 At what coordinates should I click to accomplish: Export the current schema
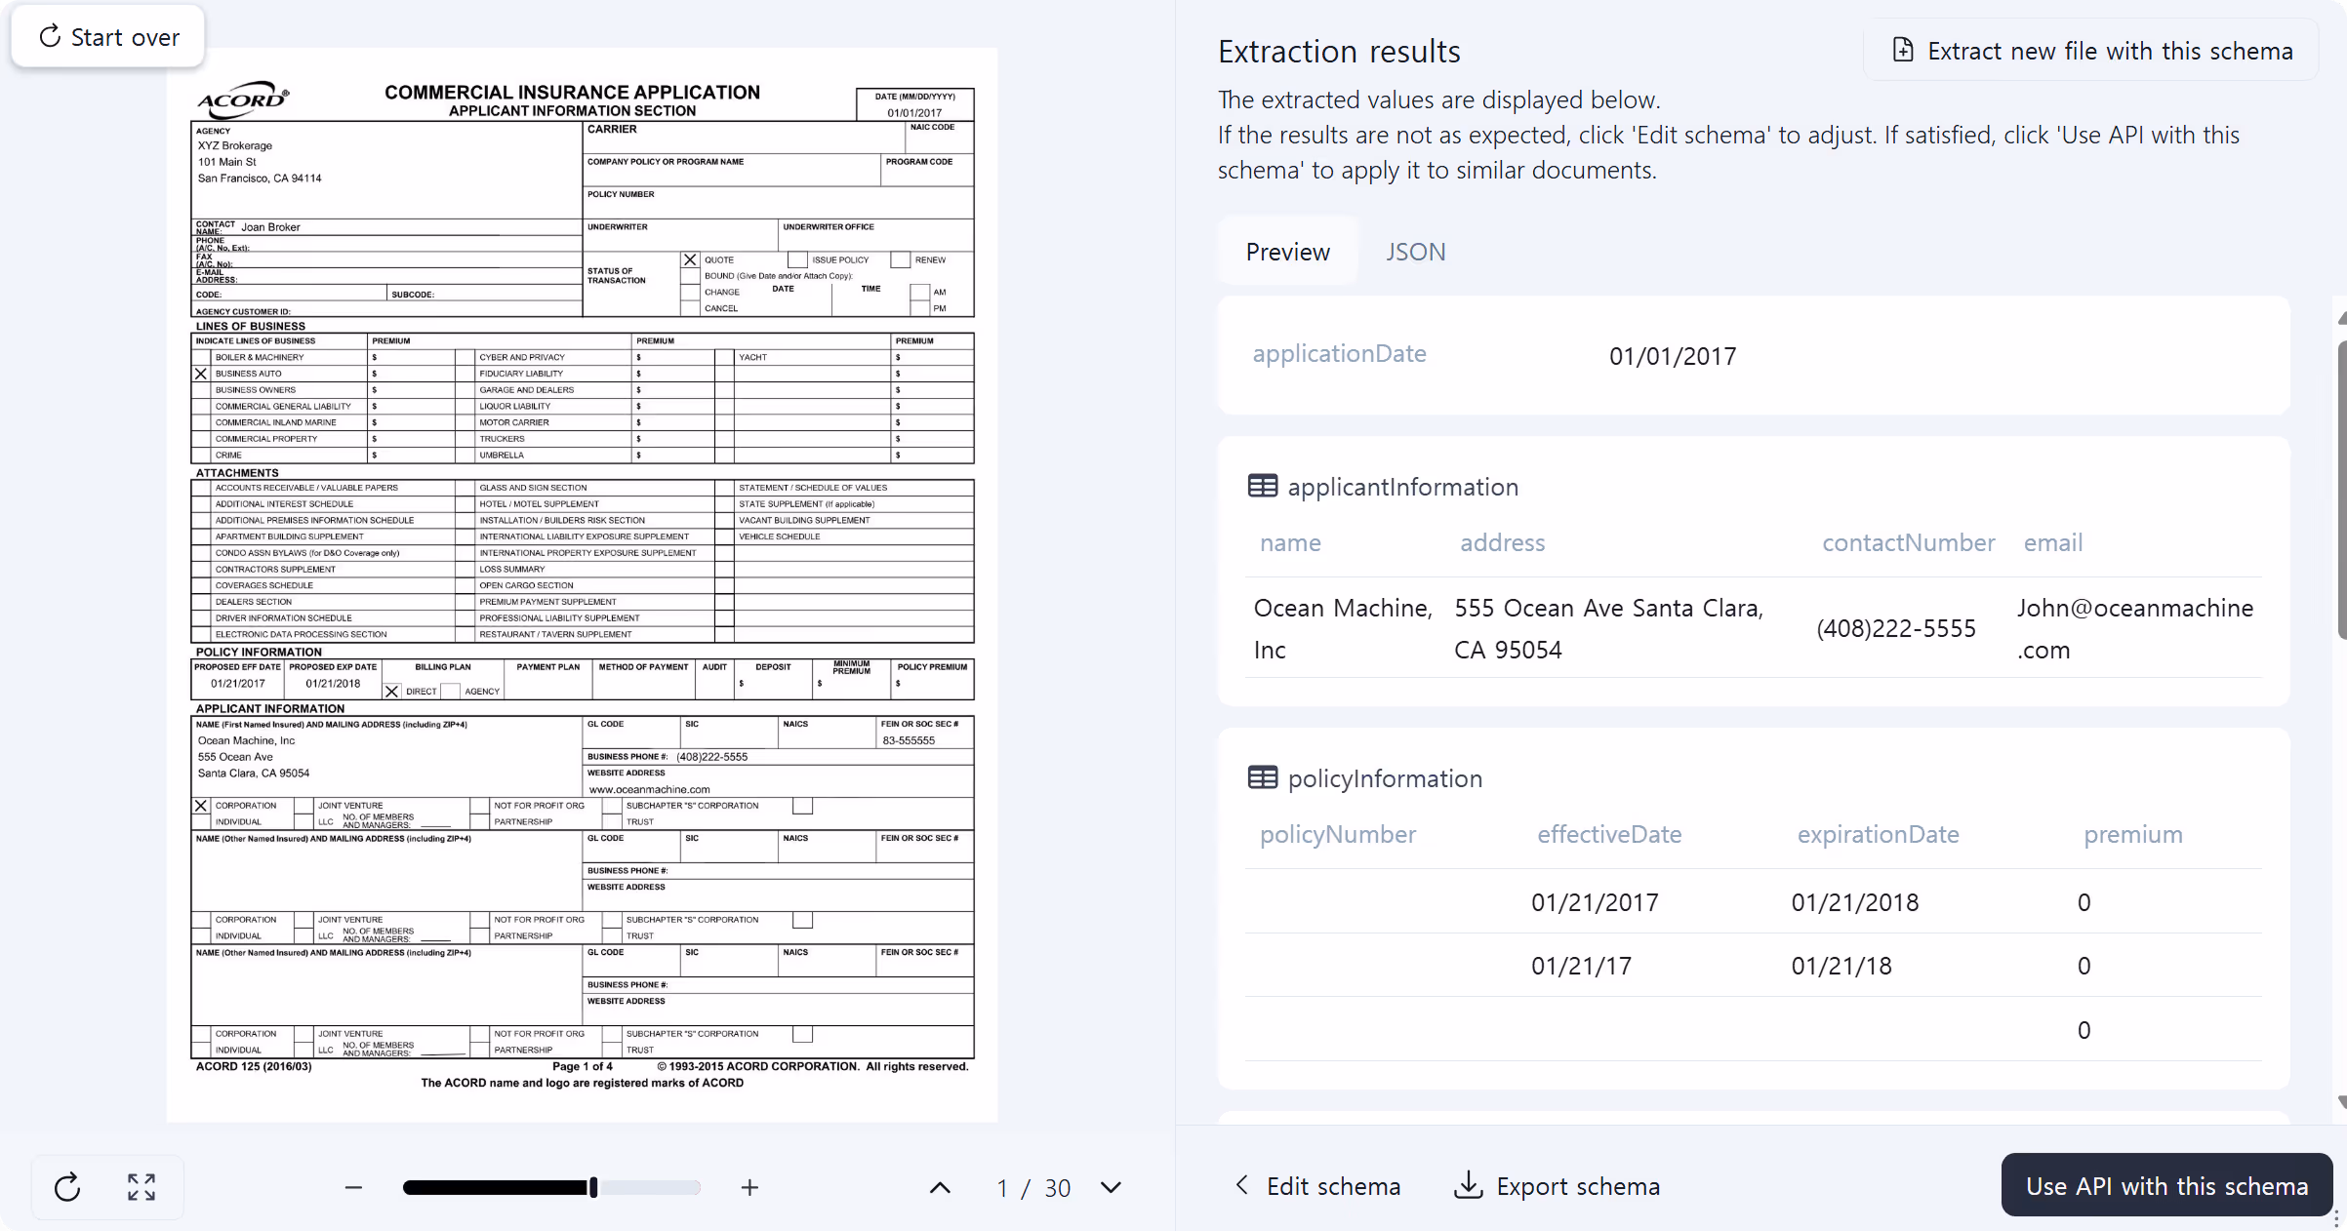[x=1557, y=1185]
